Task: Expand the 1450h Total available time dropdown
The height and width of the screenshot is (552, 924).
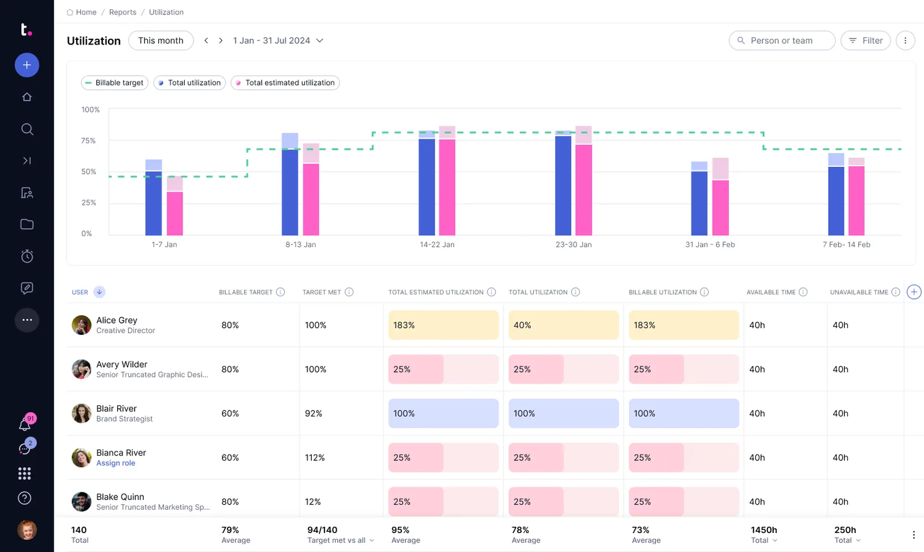Action: click(x=764, y=540)
